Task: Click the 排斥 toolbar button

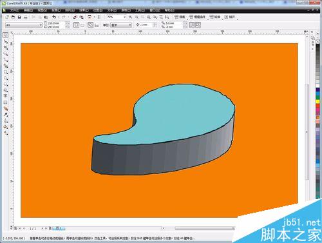Action: click(180, 17)
